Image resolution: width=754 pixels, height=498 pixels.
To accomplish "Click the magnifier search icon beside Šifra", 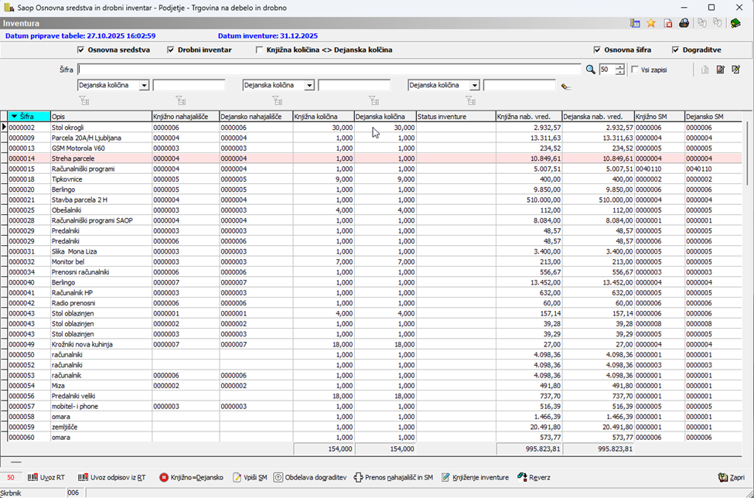I will [x=591, y=70].
